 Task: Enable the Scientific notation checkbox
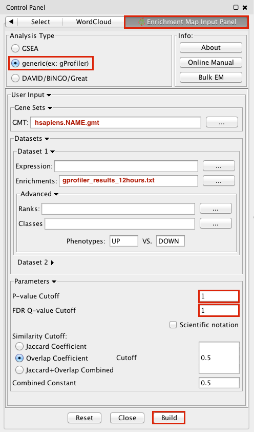173,325
